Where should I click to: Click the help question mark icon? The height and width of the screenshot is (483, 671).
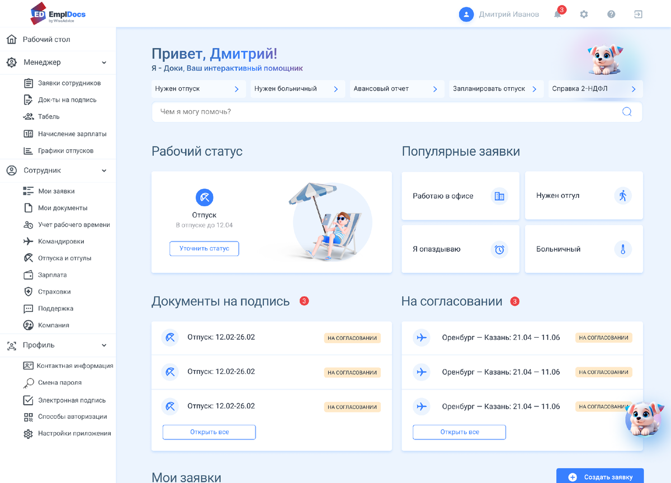point(611,14)
